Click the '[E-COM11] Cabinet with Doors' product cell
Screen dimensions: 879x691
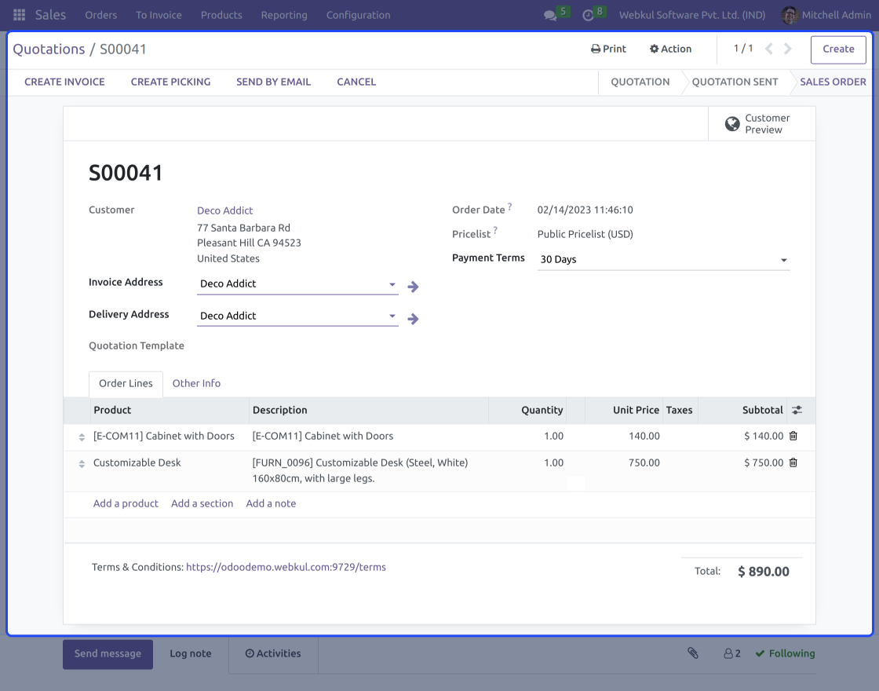point(164,437)
